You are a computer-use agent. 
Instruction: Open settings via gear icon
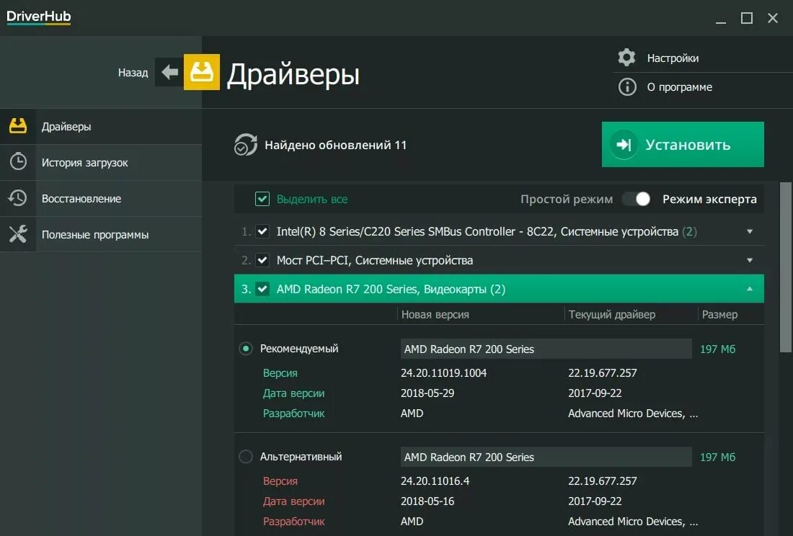[626, 58]
